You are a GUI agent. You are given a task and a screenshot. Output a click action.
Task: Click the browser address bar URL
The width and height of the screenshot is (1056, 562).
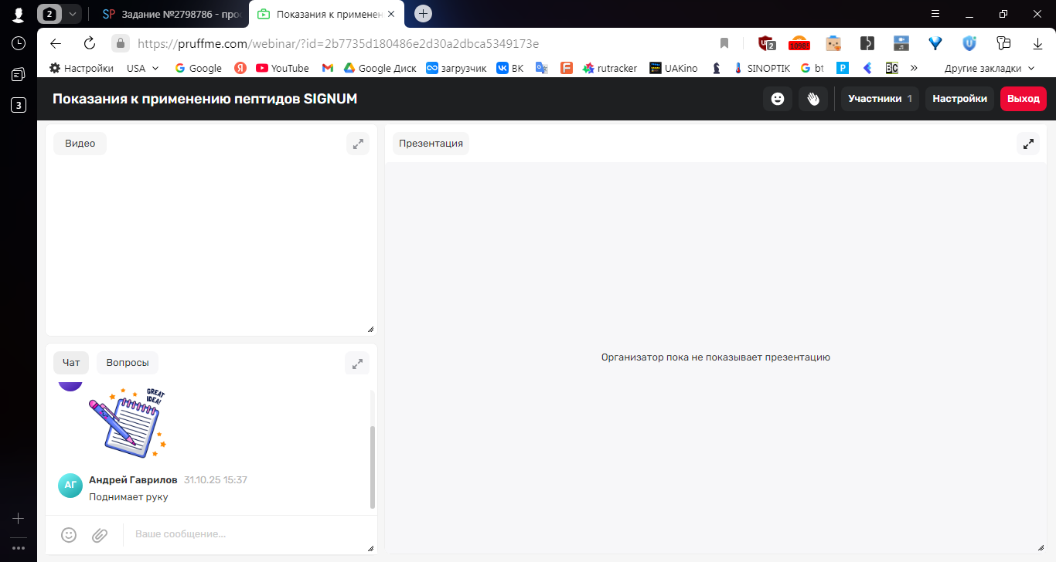(338, 43)
